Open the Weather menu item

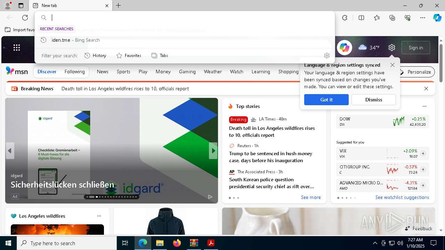[x=213, y=72]
